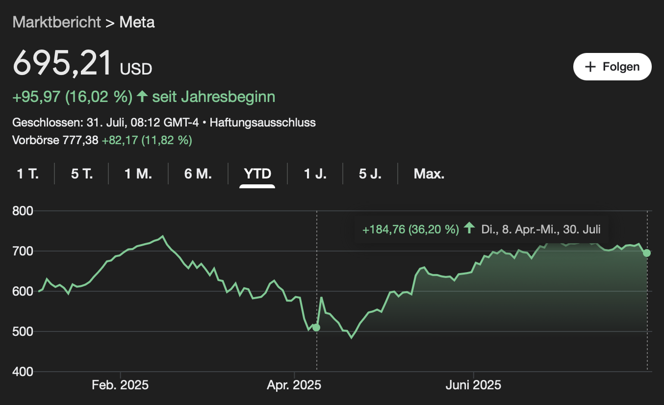The image size is (664, 405).
Task: Click the chart marker dot at April 8
Action: (316, 327)
